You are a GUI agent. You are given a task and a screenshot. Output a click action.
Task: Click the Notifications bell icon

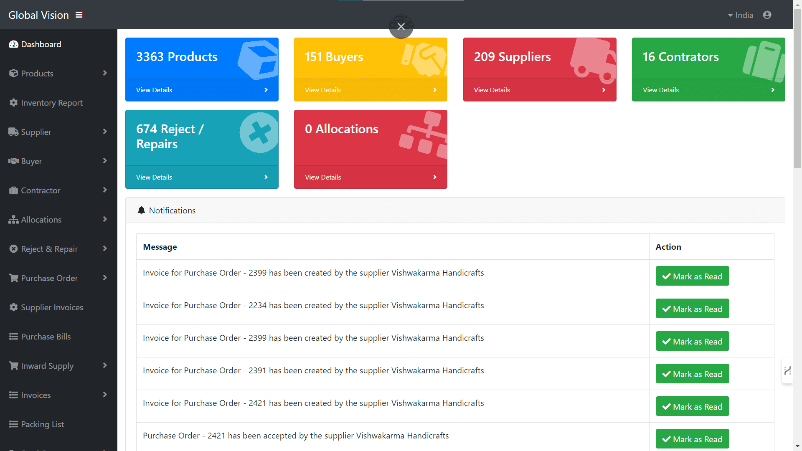142,210
